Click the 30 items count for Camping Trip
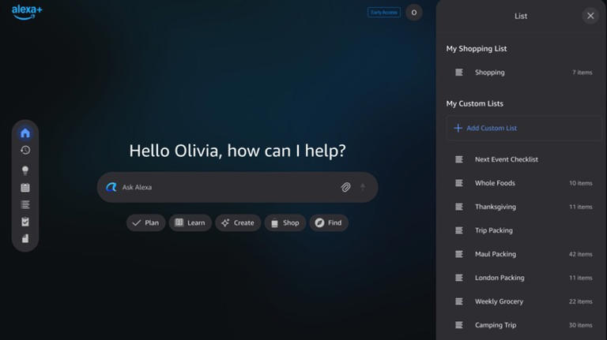The image size is (607, 340). click(581, 325)
